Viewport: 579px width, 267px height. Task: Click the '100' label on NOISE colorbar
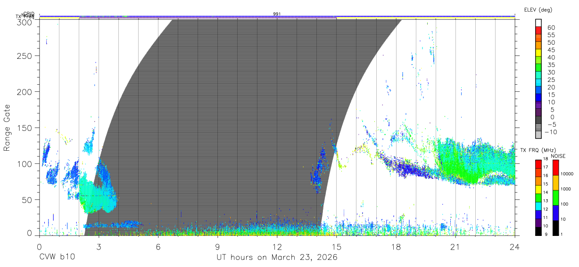564,204
